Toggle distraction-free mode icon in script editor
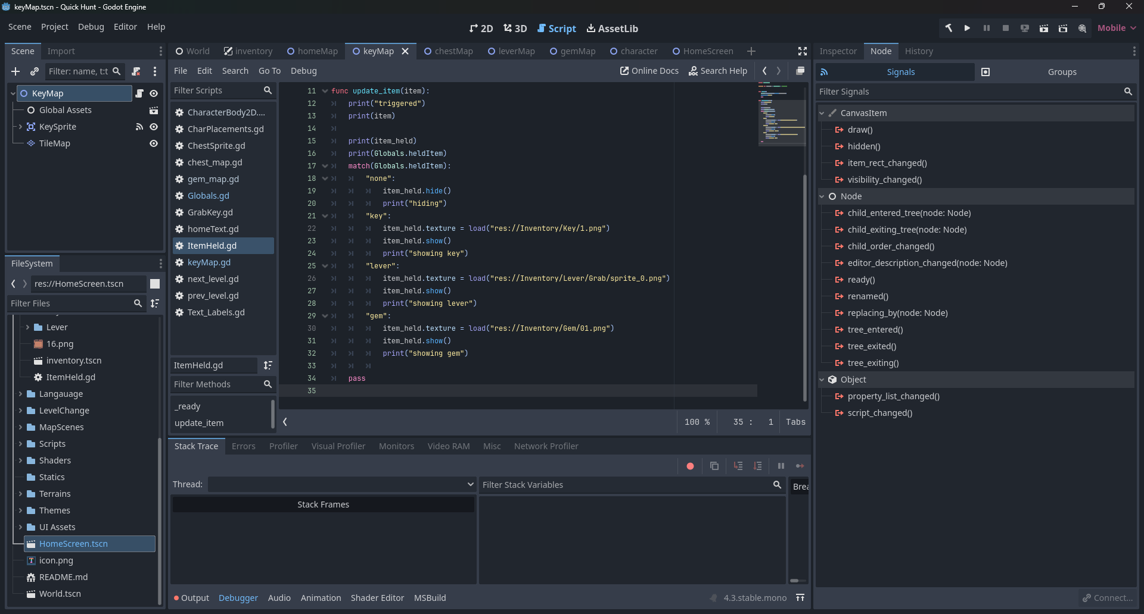 (x=802, y=51)
